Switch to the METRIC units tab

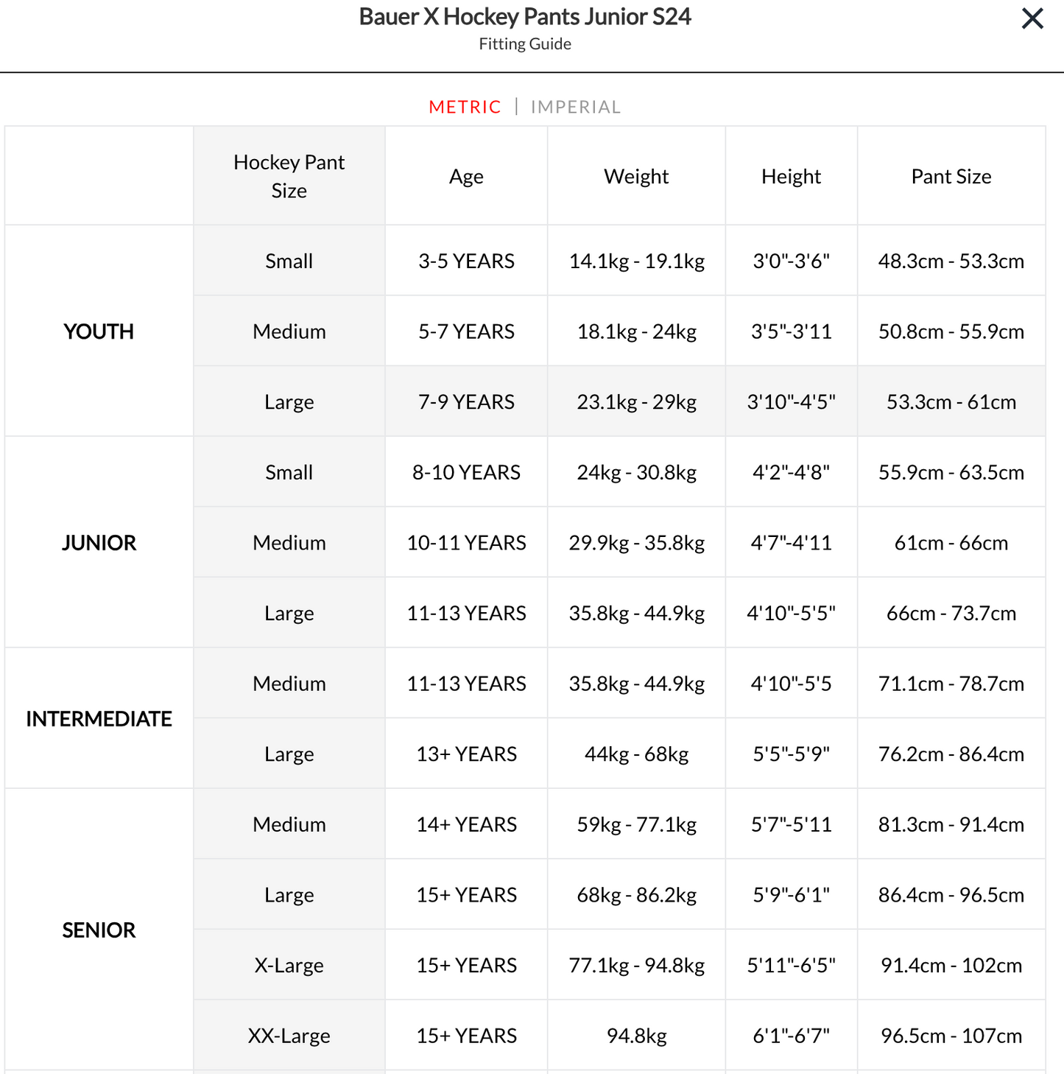pyautogui.click(x=465, y=107)
